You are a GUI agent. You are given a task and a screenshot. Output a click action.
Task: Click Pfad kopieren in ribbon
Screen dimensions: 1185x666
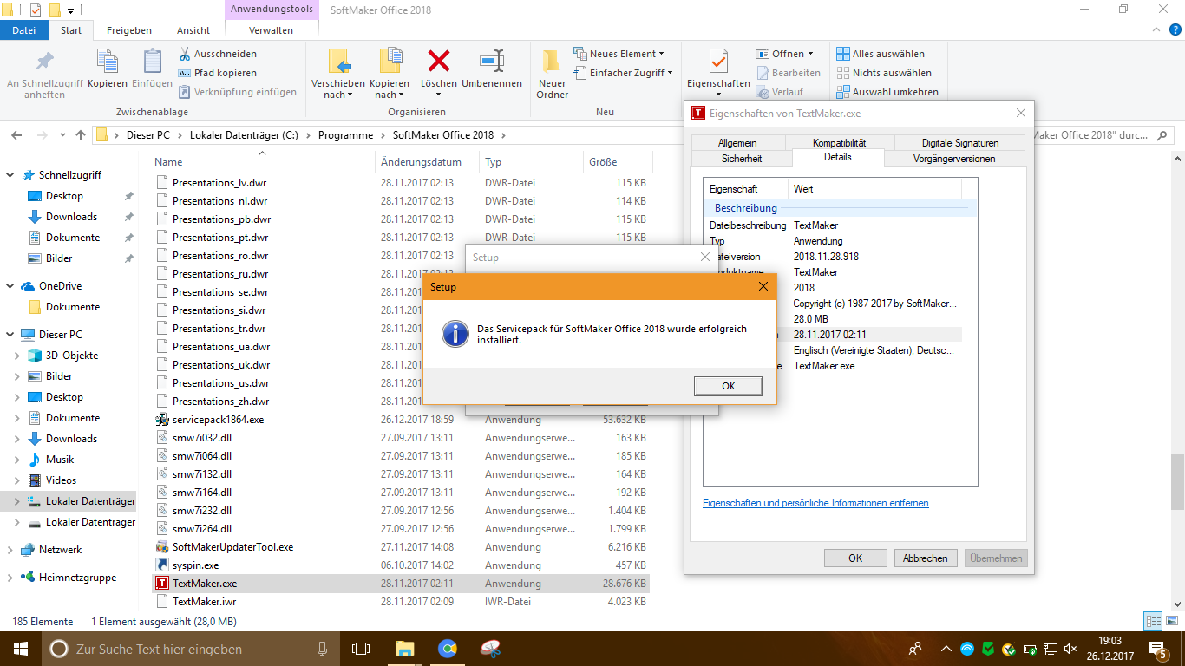tap(218, 73)
